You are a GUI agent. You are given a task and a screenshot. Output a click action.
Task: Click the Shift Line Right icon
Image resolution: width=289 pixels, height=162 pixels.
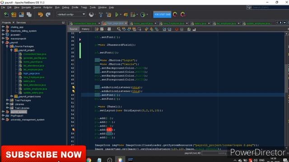[169, 29]
